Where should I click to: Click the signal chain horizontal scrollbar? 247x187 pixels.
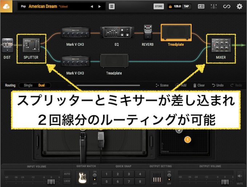[x=108, y=85]
